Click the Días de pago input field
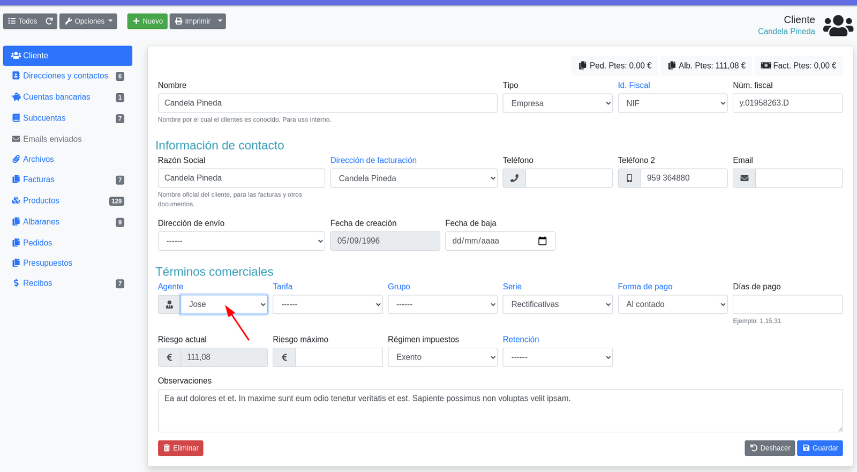 [x=787, y=304]
